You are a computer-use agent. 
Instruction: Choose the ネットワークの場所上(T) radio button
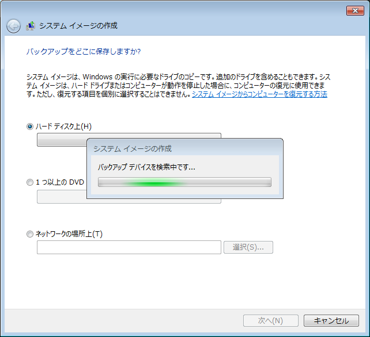30,234
